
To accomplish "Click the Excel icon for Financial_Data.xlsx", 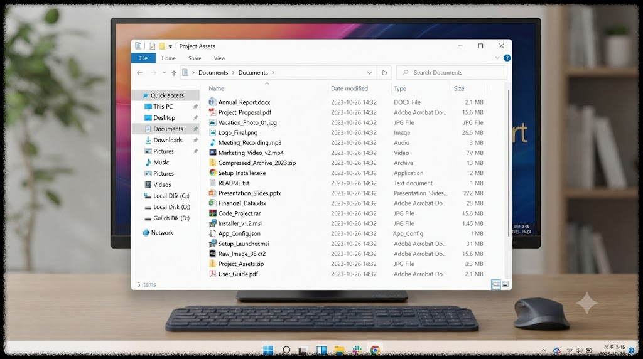I will point(212,203).
